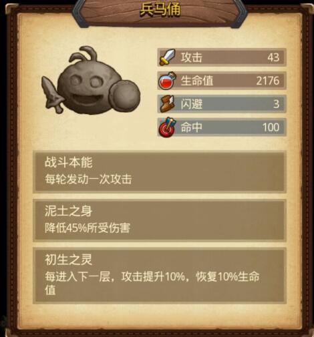This screenshot has width=314, height=337.
Task: Select the 闪避 stat row
Action: [222, 104]
